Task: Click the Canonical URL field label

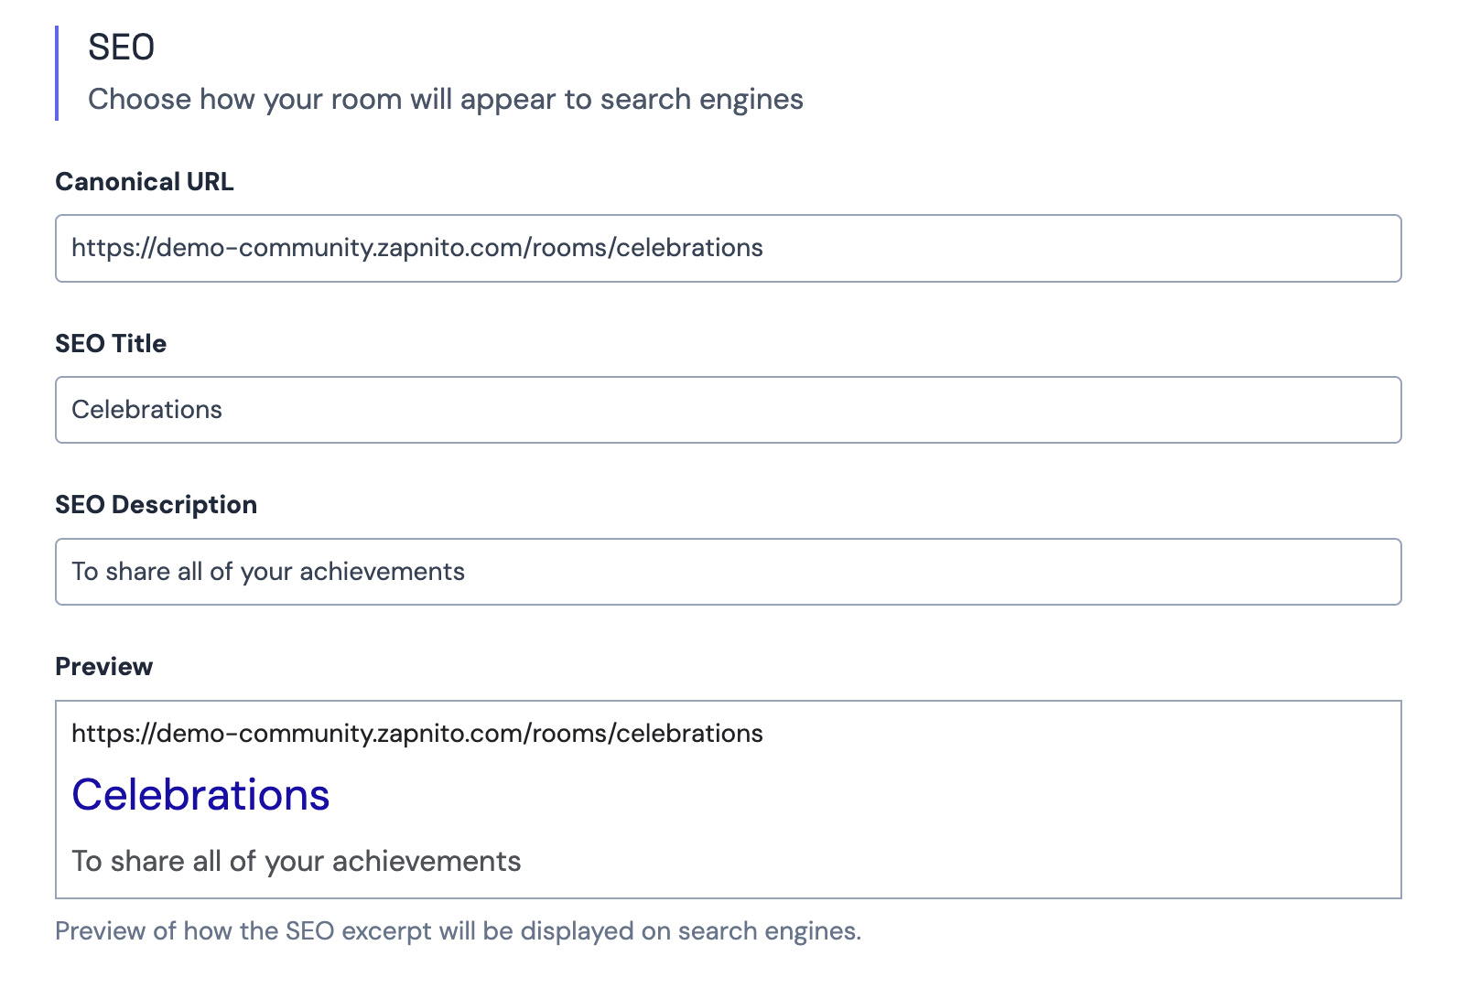Action: (145, 182)
